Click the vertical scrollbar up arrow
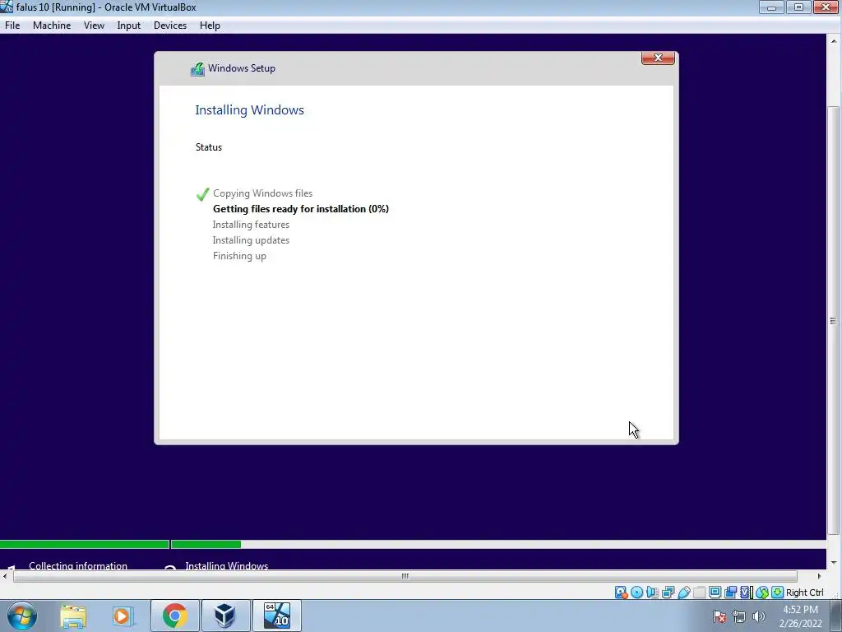The height and width of the screenshot is (632, 842). pos(834,41)
